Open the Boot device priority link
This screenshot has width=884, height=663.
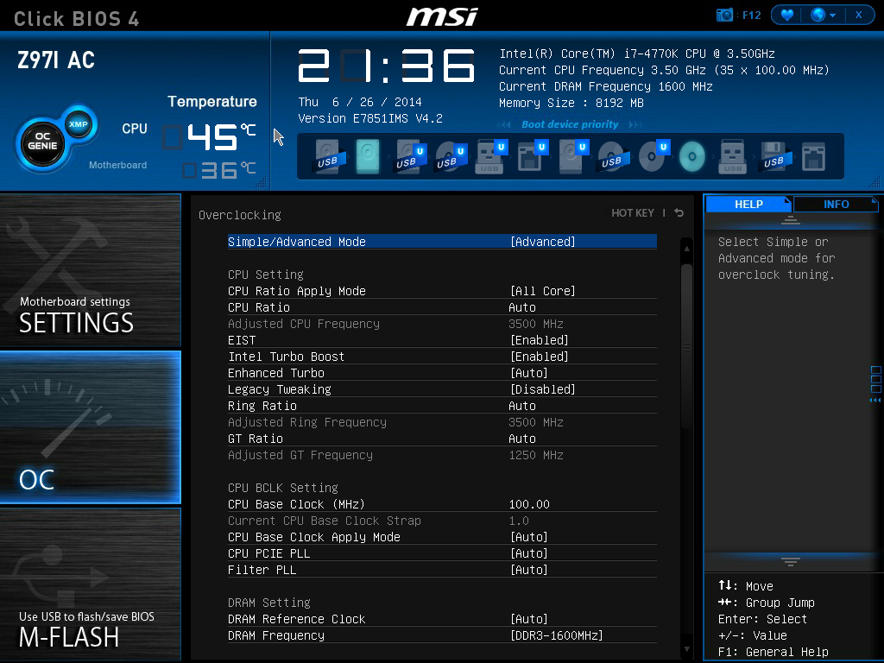coord(570,124)
